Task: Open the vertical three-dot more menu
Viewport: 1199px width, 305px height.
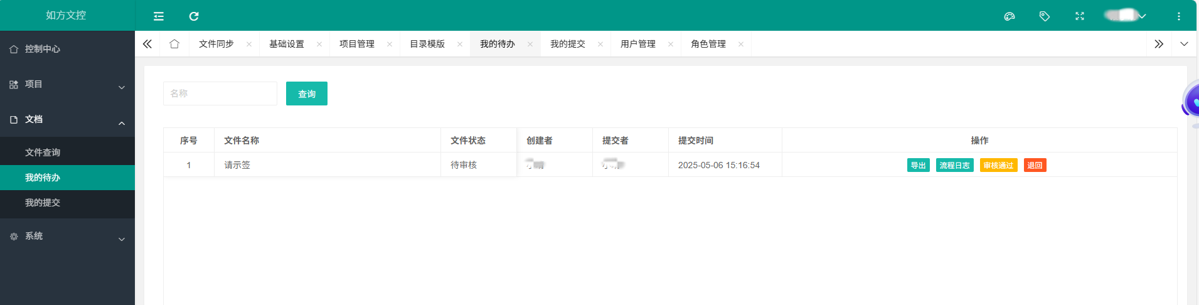Action: click(1179, 16)
